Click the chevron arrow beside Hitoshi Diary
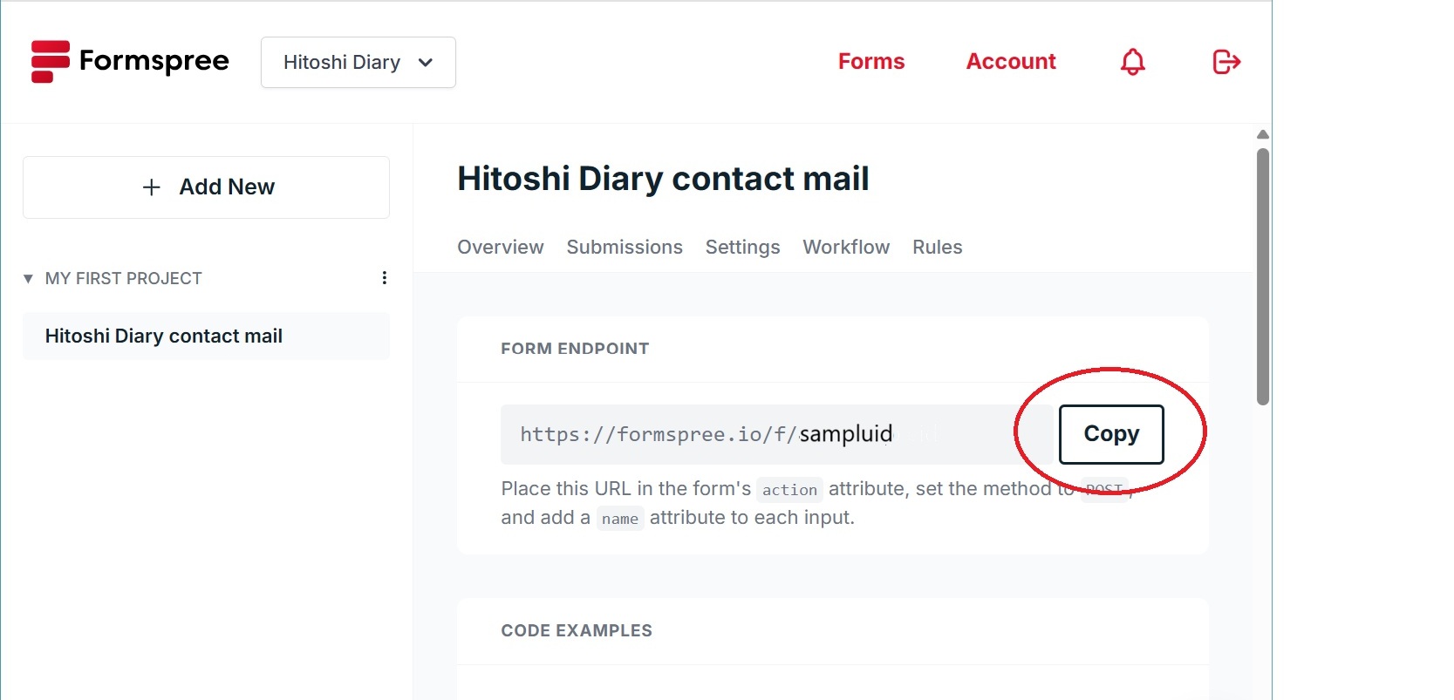 pos(426,63)
